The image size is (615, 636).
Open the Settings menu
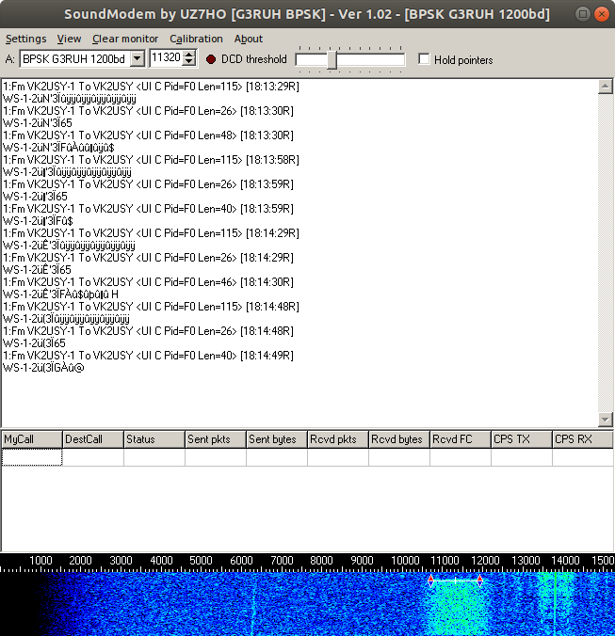pos(26,39)
